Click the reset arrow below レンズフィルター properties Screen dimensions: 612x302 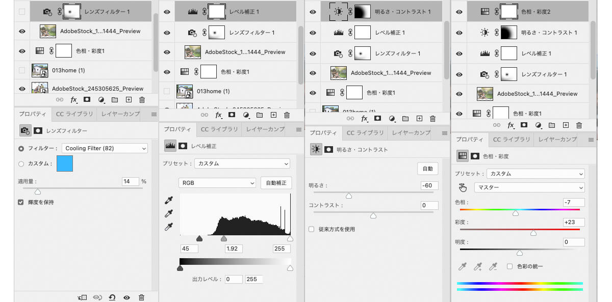click(x=112, y=297)
